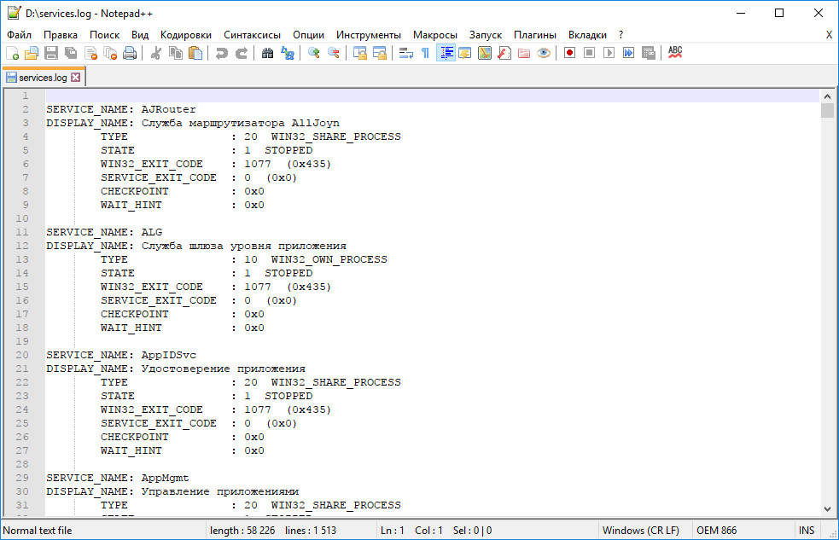The image size is (839, 540).
Task: Click the 'WIN32_OWN_PROCESS' text
Action: 329,259
